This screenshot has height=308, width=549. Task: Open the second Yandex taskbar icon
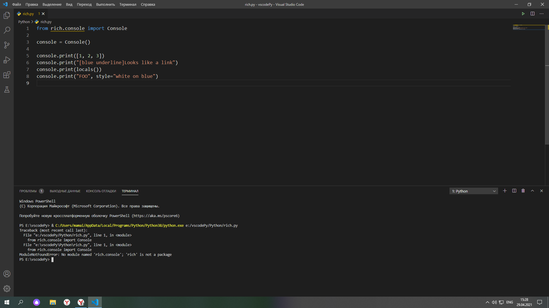point(81,302)
